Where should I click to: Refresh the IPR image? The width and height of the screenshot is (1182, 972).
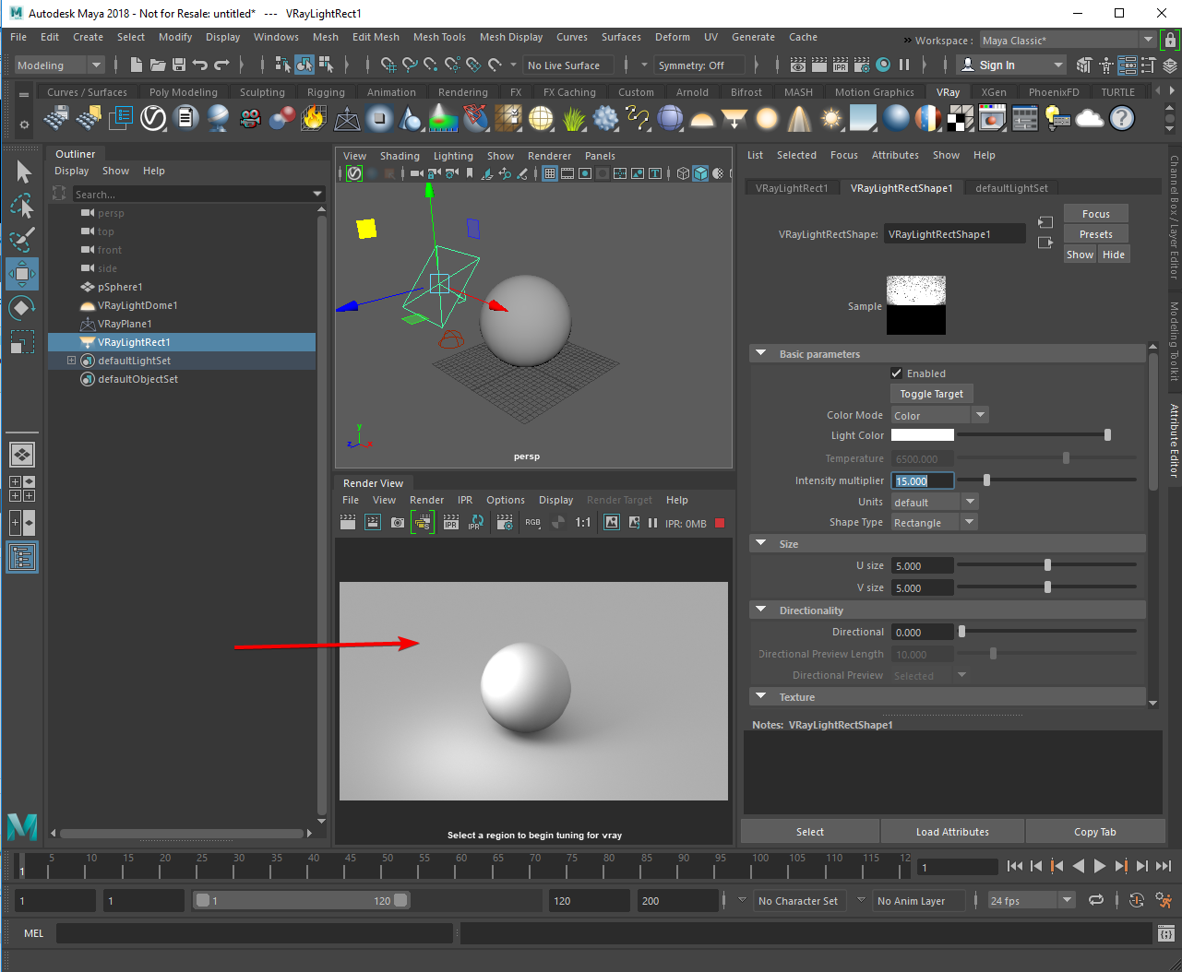[476, 522]
